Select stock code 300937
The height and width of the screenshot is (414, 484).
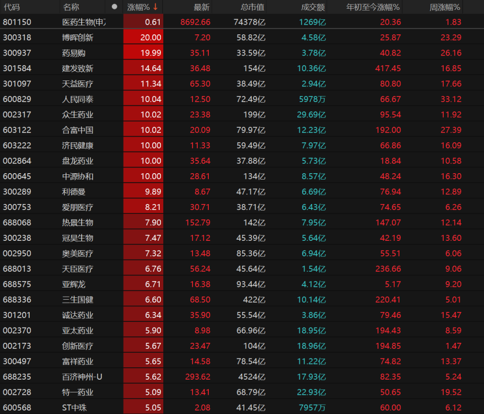point(17,52)
